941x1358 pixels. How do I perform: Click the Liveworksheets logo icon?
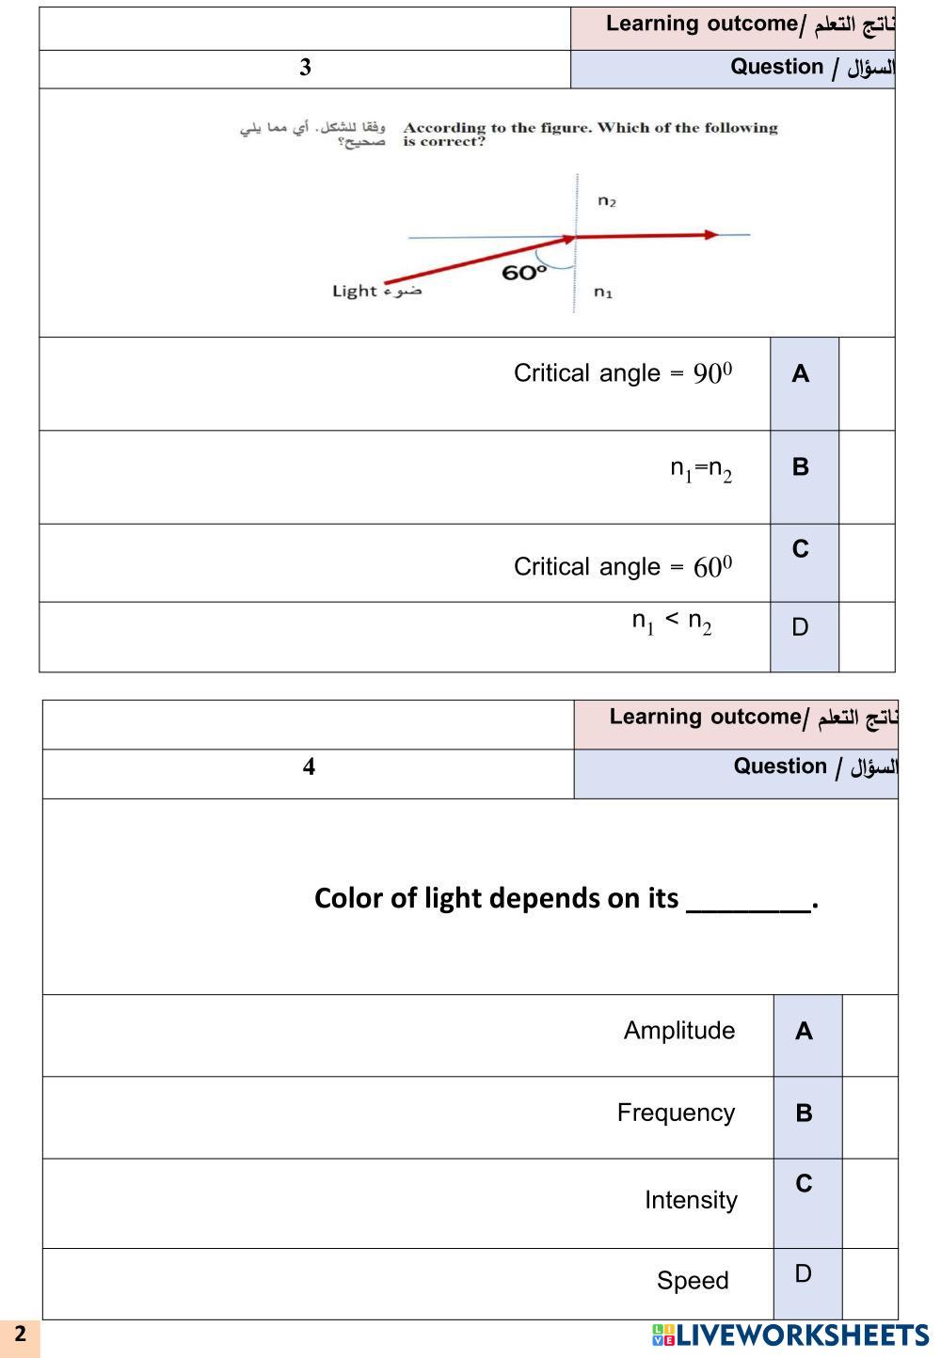662,1335
